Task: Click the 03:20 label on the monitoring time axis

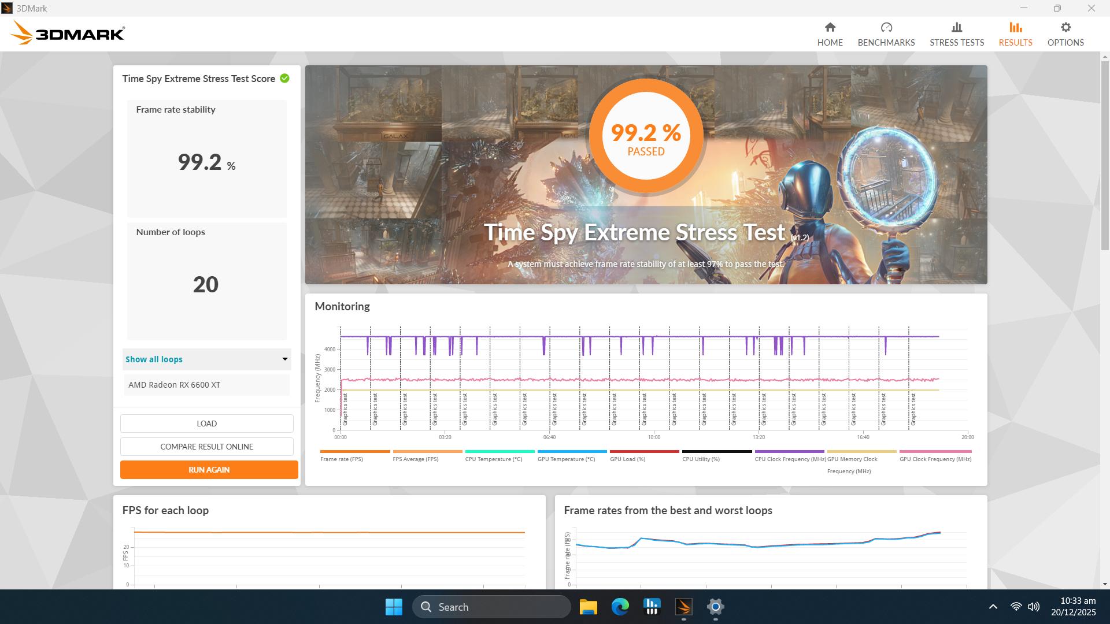Action: [x=445, y=437]
